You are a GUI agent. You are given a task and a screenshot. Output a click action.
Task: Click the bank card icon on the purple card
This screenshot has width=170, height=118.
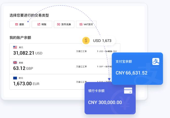[x=128, y=90]
